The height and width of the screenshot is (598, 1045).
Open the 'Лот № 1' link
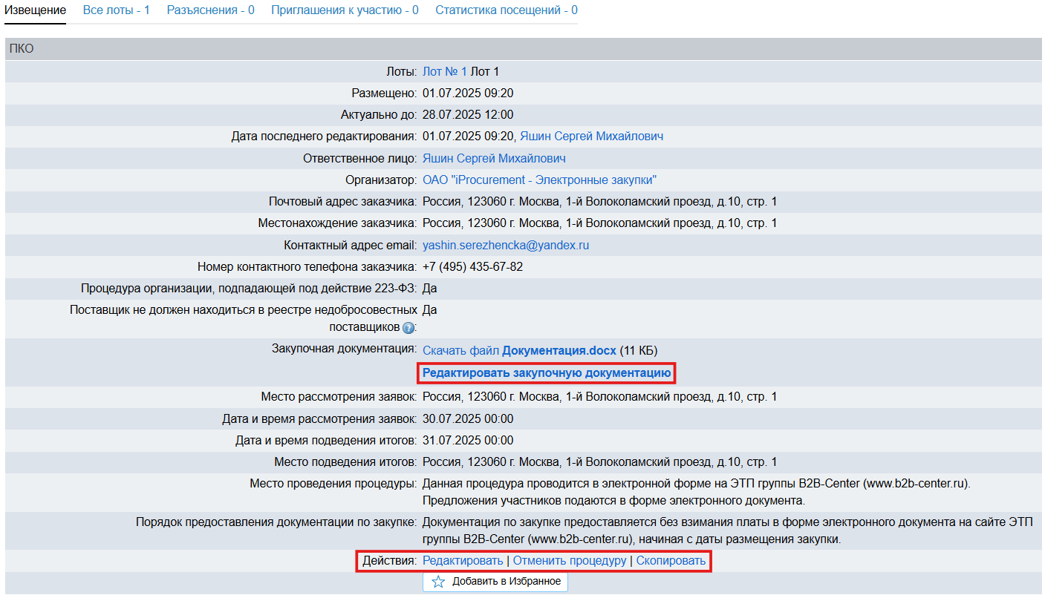tap(444, 72)
